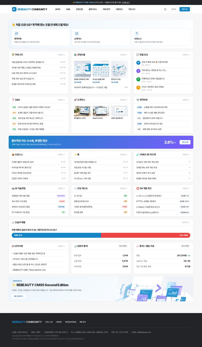Image resolution: width=202 pixels, height=347 pixels.
Task: Open the 개발허브 menu in top navigation
Action: pyautogui.click(x=119, y=9)
